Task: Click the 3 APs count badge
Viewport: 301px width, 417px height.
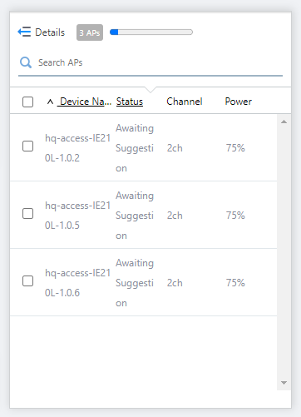Action: tap(90, 32)
